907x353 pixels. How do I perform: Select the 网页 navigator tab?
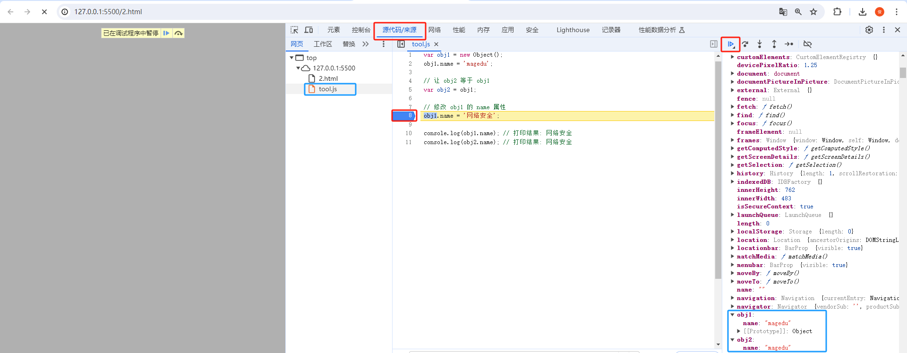pos(297,44)
